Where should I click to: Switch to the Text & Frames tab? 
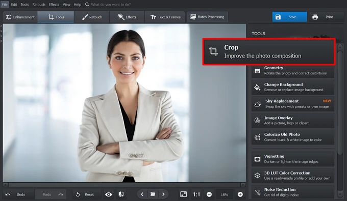pyautogui.click(x=165, y=17)
